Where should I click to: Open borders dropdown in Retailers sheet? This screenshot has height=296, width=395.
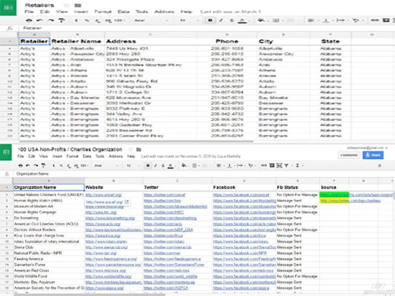[x=277, y=20]
